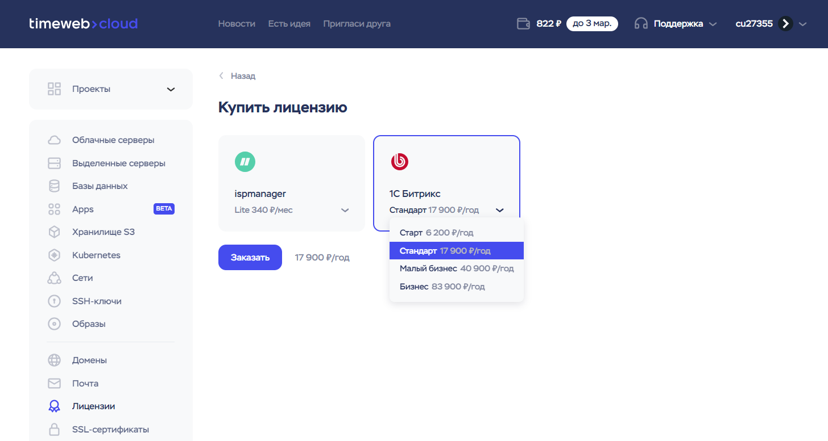
Task: Open Выделенные серверы in the sidebar
Action: pos(119,163)
